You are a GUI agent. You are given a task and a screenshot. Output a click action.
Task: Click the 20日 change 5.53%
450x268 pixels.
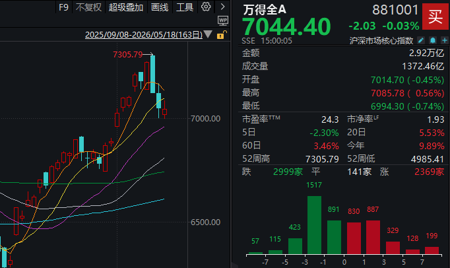432,133
